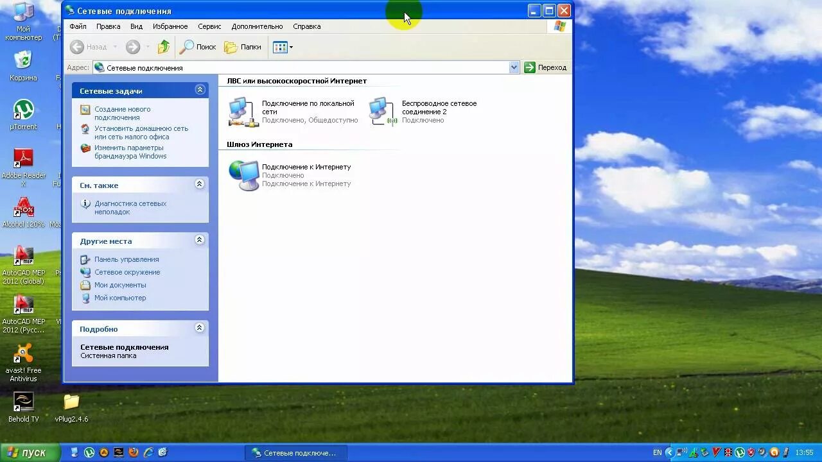Select the Local Area Connection icon
Viewport: 822px width, 462px height.
pyautogui.click(x=243, y=112)
